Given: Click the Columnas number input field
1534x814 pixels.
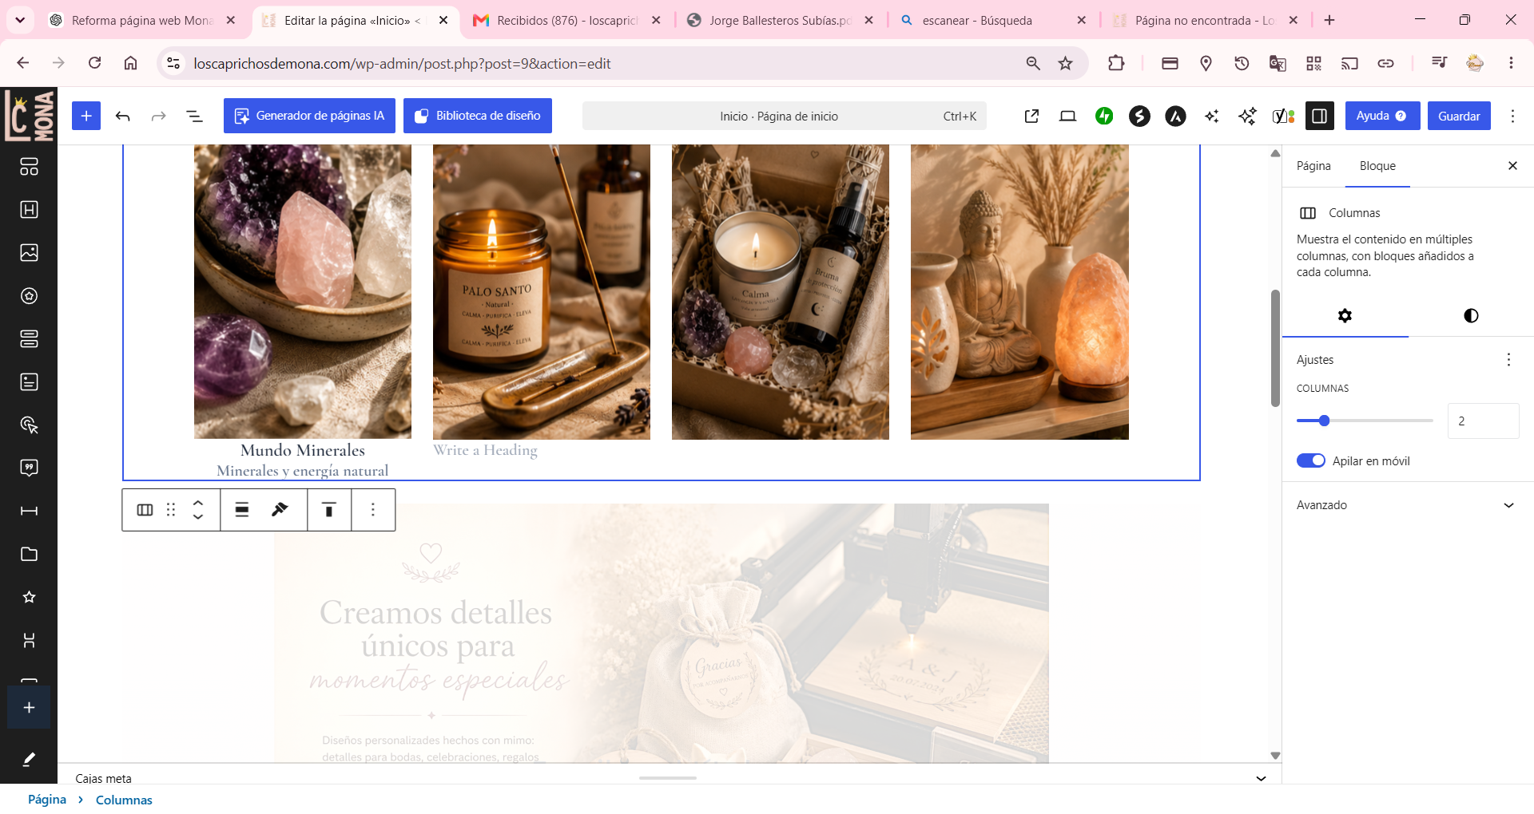Looking at the screenshot, I should [1483, 421].
